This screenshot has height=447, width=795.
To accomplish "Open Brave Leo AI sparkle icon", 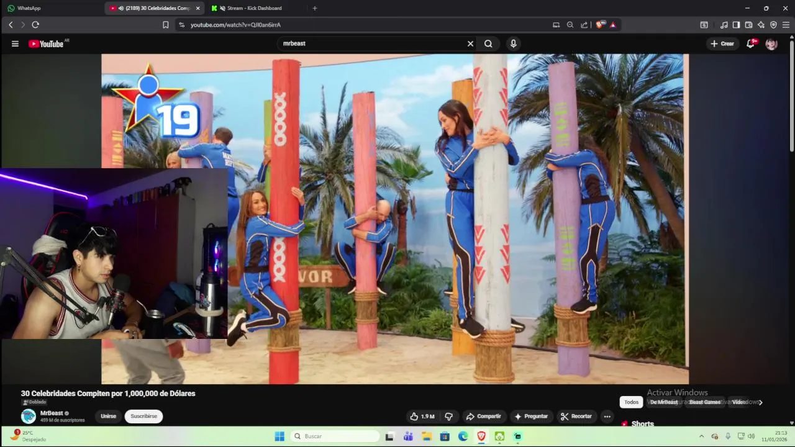I will click(x=761, y=25).
